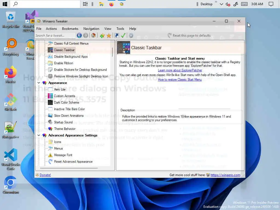The width and height of the screenshot is (280, 210).
Task: Open the Tools menu
Action: 120,29
